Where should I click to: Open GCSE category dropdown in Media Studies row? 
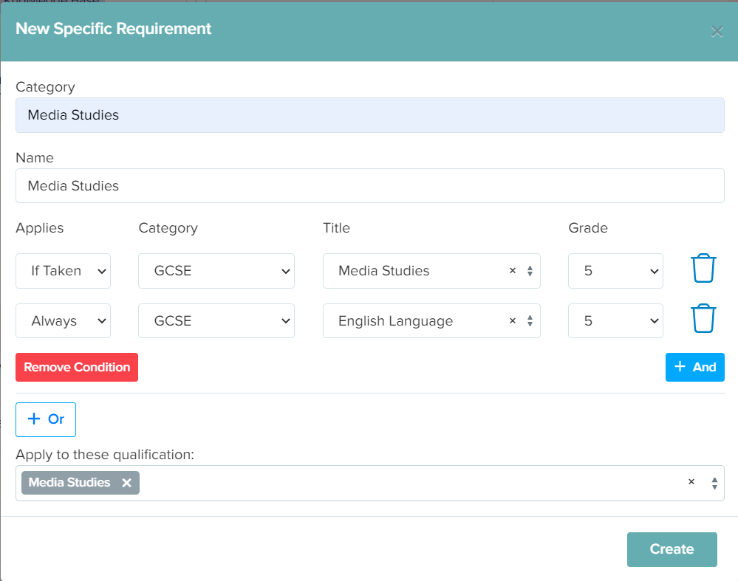216,271
